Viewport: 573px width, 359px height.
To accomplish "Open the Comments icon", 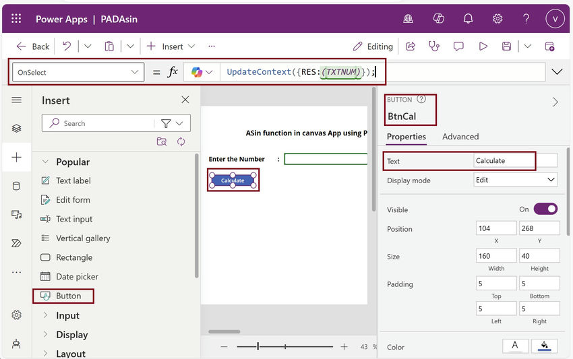I will click(458, 46).
